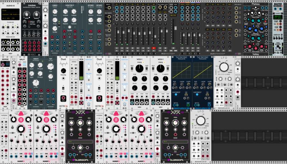287x164 pixels.
Task: Click the right XFX module MIX knob
Action: (175, 147)
